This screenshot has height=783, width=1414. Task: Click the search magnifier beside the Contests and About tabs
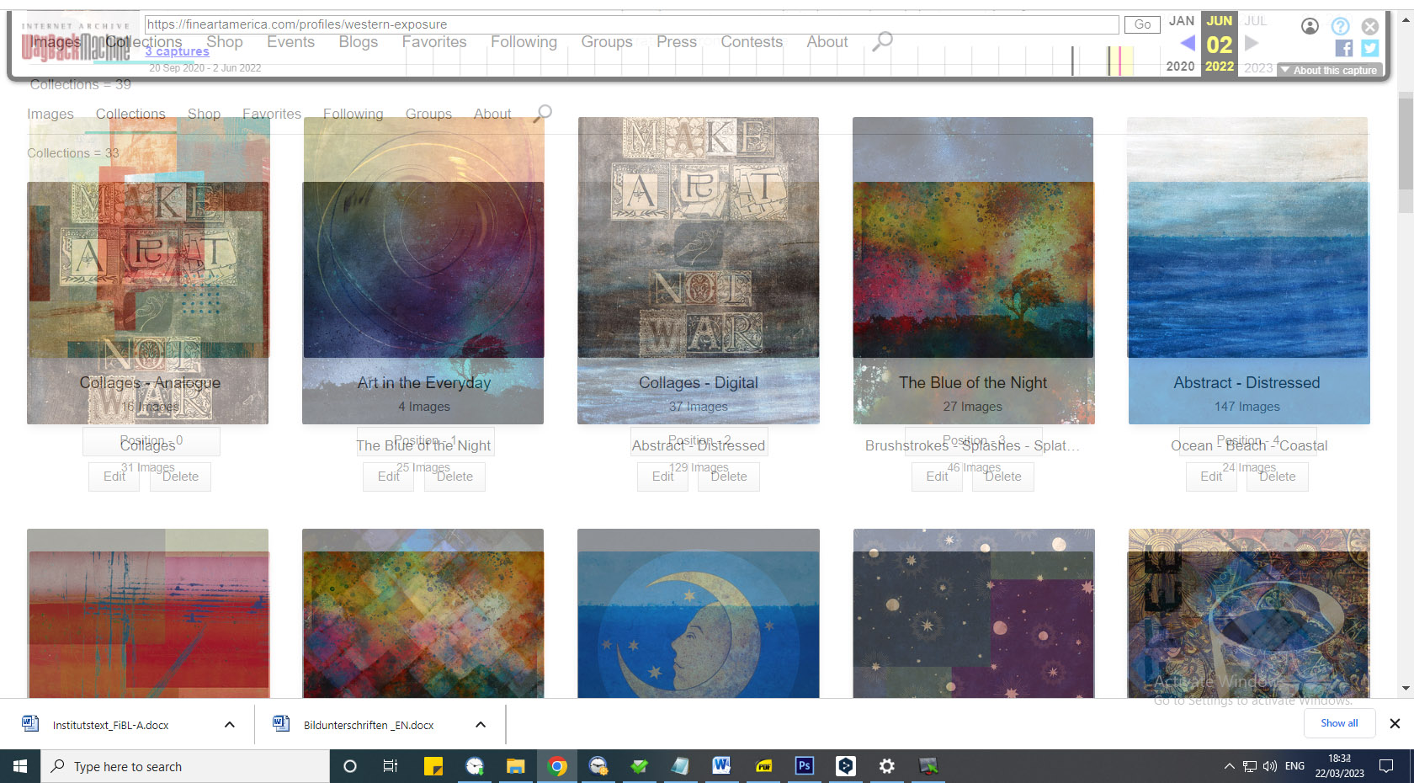(882, 41)
